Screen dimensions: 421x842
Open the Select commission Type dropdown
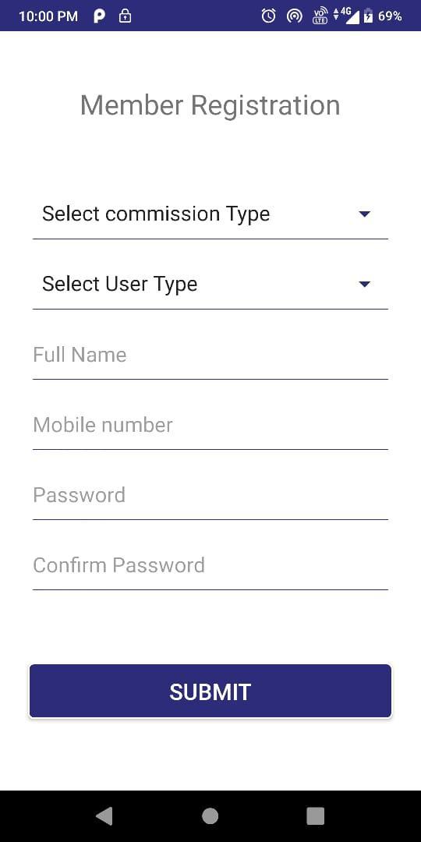[210, 214]
